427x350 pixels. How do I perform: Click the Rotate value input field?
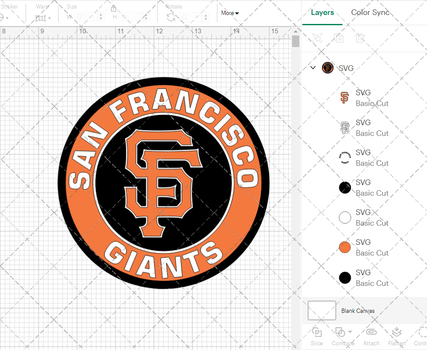[191, 17]
